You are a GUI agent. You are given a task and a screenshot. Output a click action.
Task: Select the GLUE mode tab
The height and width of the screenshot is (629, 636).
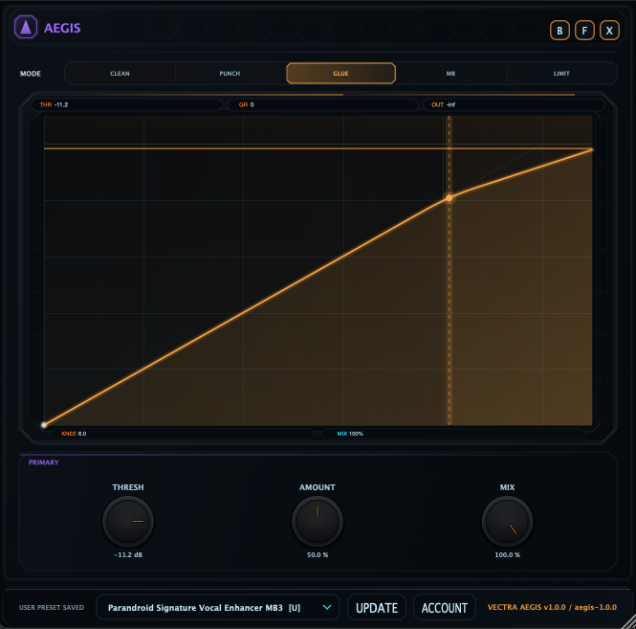(340, 74)
